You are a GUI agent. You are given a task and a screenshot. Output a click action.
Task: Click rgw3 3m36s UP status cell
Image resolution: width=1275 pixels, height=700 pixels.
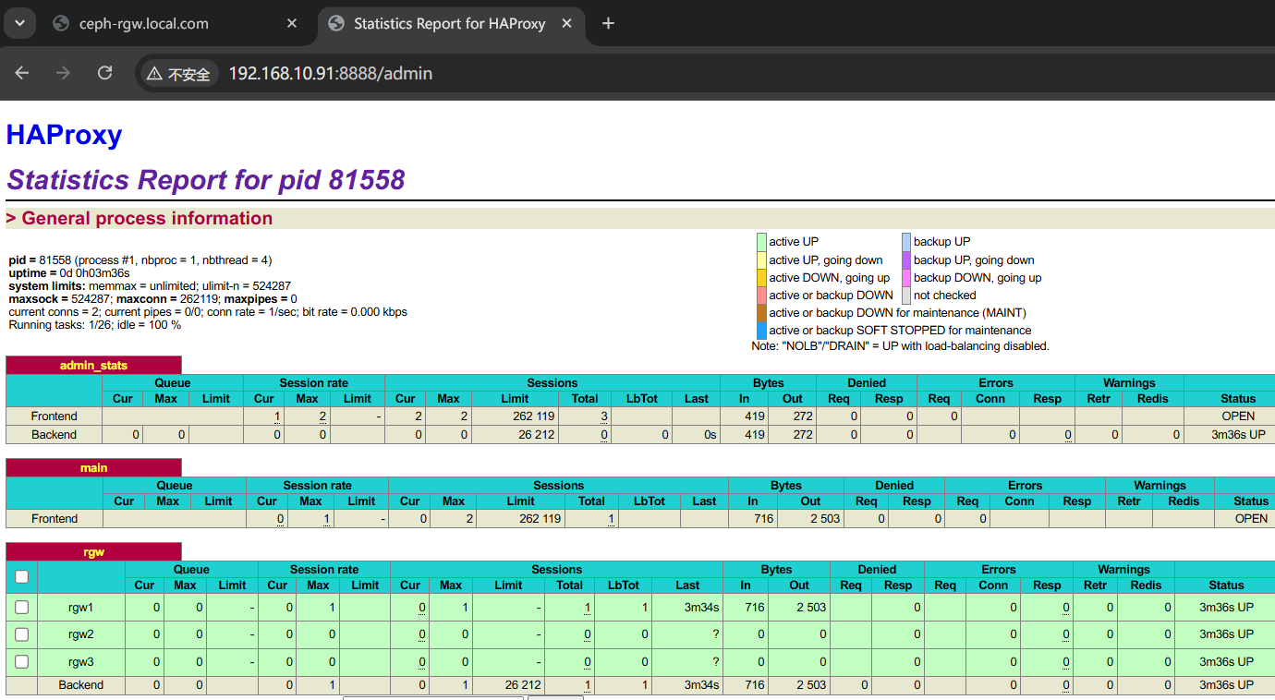click(x=1226, y=662)
